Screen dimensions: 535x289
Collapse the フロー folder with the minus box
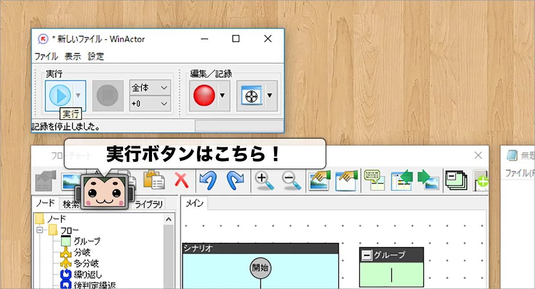[40, 230]
